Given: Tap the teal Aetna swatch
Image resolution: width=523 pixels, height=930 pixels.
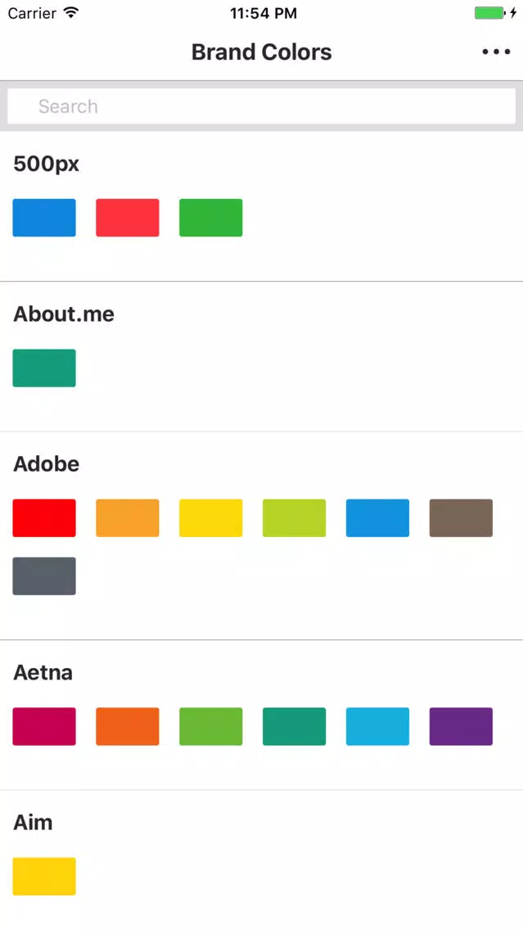Looking at the screenshot, I should pyautogui.click(x=294, y=726).
